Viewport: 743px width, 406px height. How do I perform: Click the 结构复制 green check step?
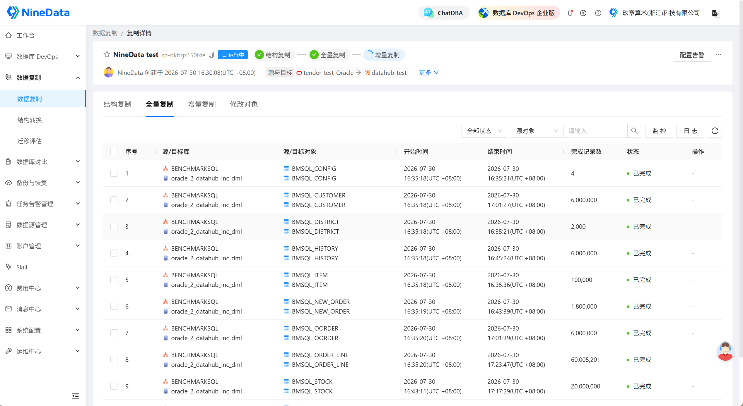[x=259, y=55]
